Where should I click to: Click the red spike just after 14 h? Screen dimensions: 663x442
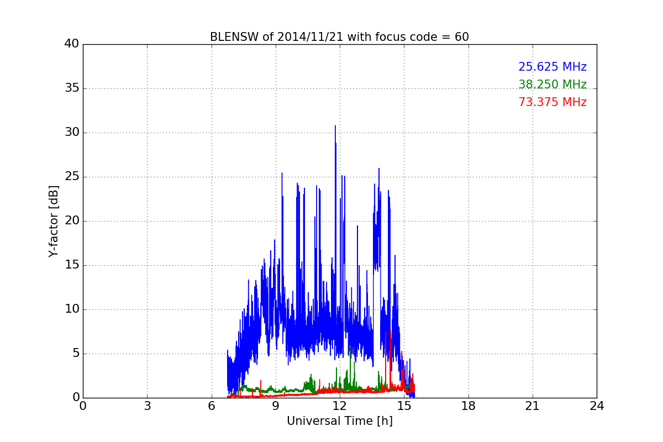386,333
